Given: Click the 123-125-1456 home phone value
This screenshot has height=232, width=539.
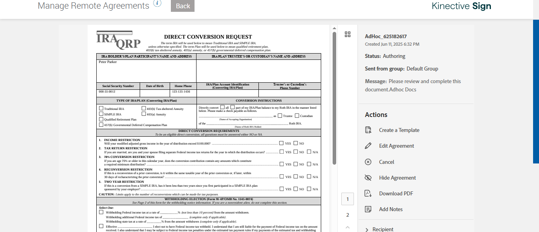Looking at the screenshot, I should [x=181, y=91].
